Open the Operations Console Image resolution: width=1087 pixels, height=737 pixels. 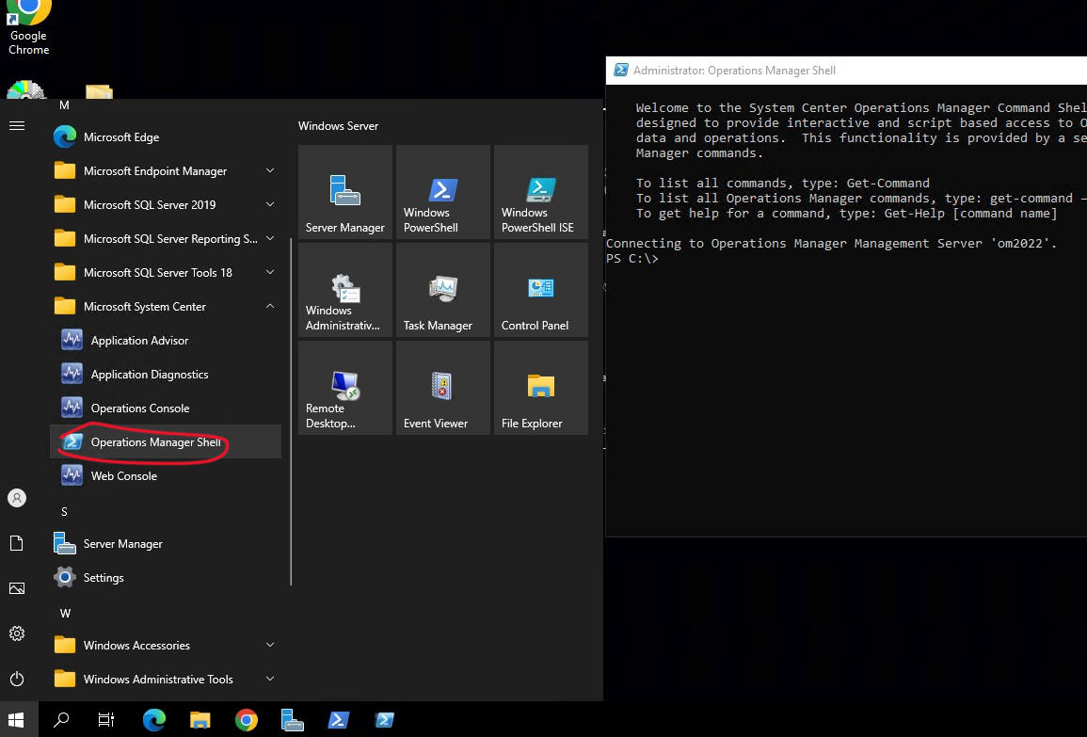(x=165, y=409)
